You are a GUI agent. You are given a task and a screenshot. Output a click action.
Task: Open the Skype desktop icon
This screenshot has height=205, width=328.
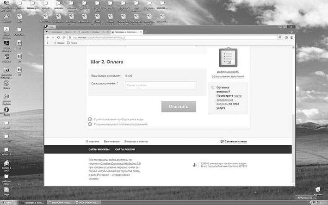pyautogui.click(x=6, y=191)
